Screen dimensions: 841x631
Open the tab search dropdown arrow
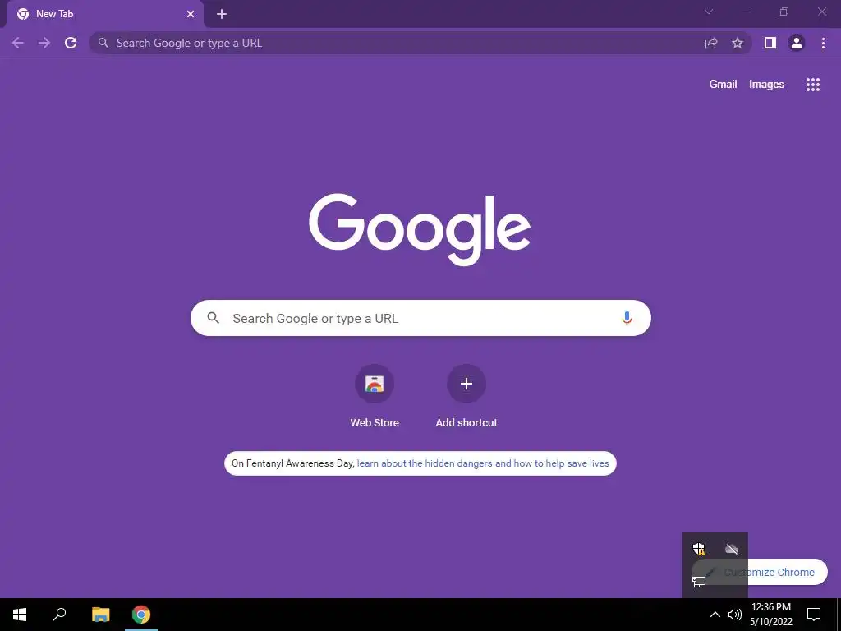[x=709, y=12]
